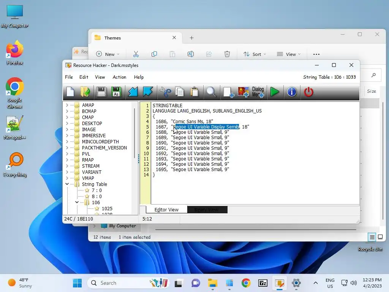Open 7-Zip from the taskbar
Screen dimensions: 389x292
263,283
